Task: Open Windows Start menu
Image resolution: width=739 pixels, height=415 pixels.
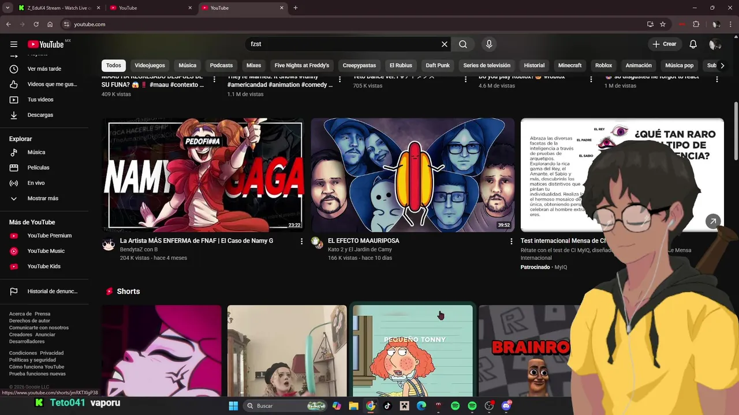Action: 233,406
